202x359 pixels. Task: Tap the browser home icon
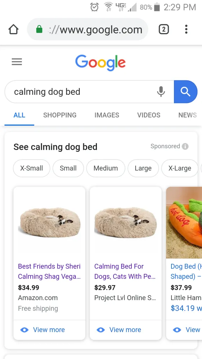click(x=13, y=29)
